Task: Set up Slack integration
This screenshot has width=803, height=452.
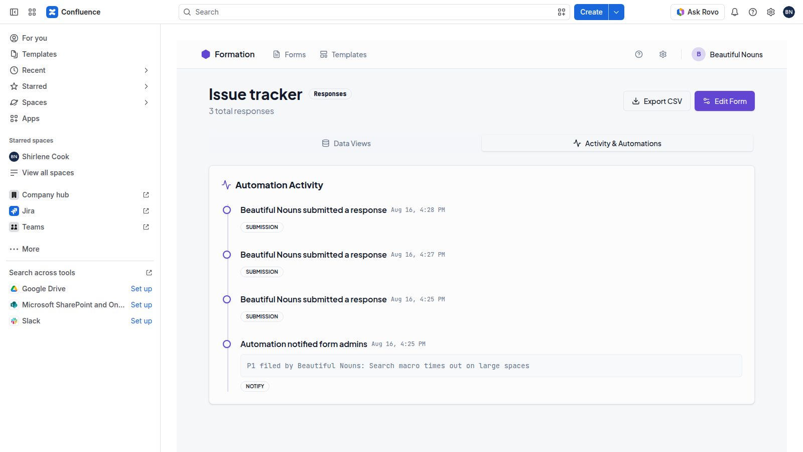Action: coord(142,321)
